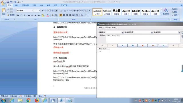Apply superscript formatting
The width and height of the screenshot is (183, 103).
[35, 15]
